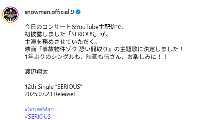This screenshot has width=204, height=120.
Task: Open the #SnowMan hashtag
Action: pyautogui.click(x=39, y=109)
